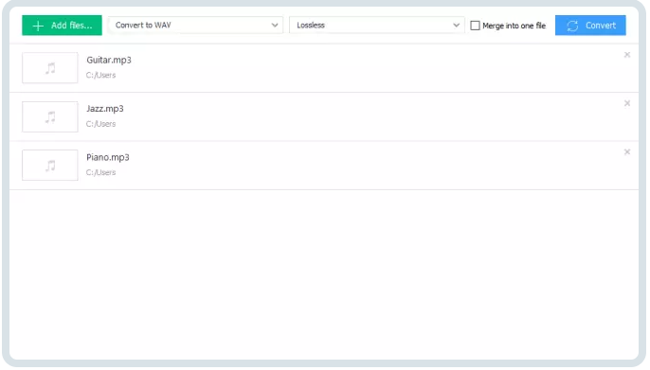This screenshot has width=650, height=370.
Task: Remove Piano.mp3 with its X icon
Action: coord(627,152)
